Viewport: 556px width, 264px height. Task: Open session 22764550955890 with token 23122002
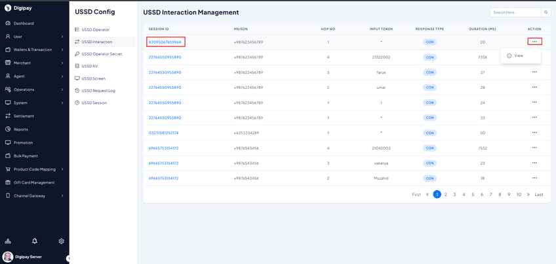pos(165,58)
